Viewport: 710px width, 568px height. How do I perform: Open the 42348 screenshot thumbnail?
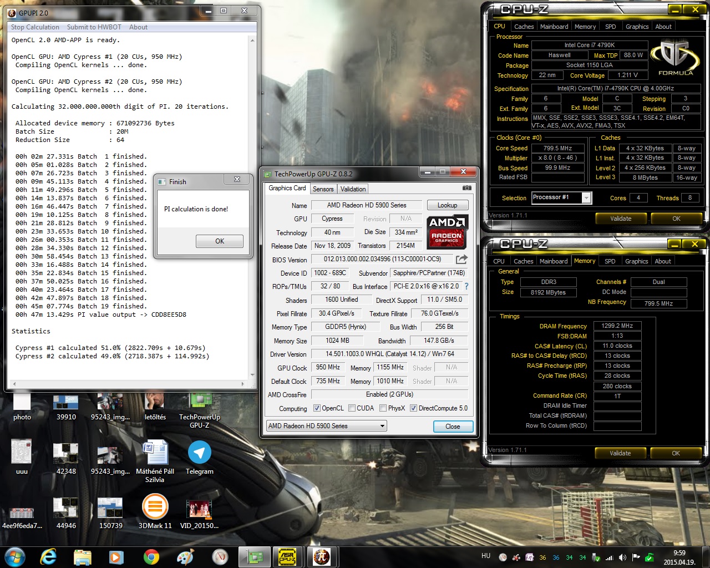(x=66, y=458)
